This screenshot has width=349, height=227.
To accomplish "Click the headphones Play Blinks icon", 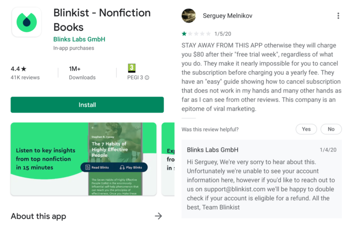I will click(122, 167).
